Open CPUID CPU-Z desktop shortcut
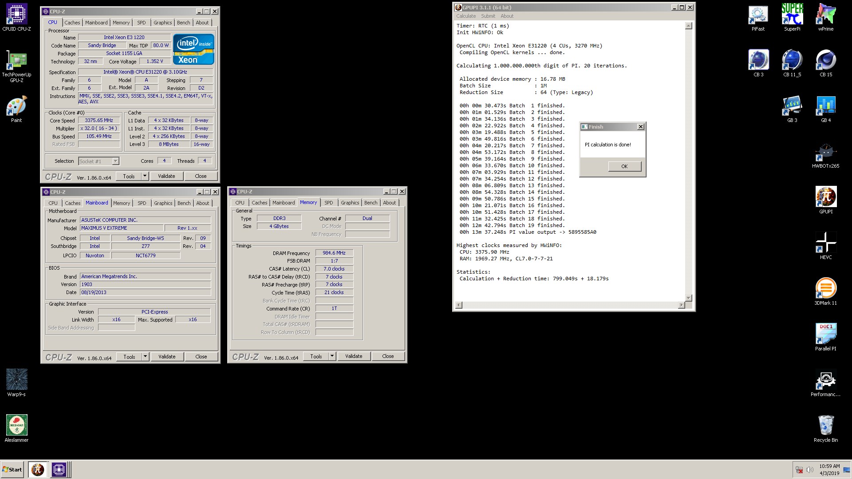The image size is (852, 479). (x=16, y=18)
